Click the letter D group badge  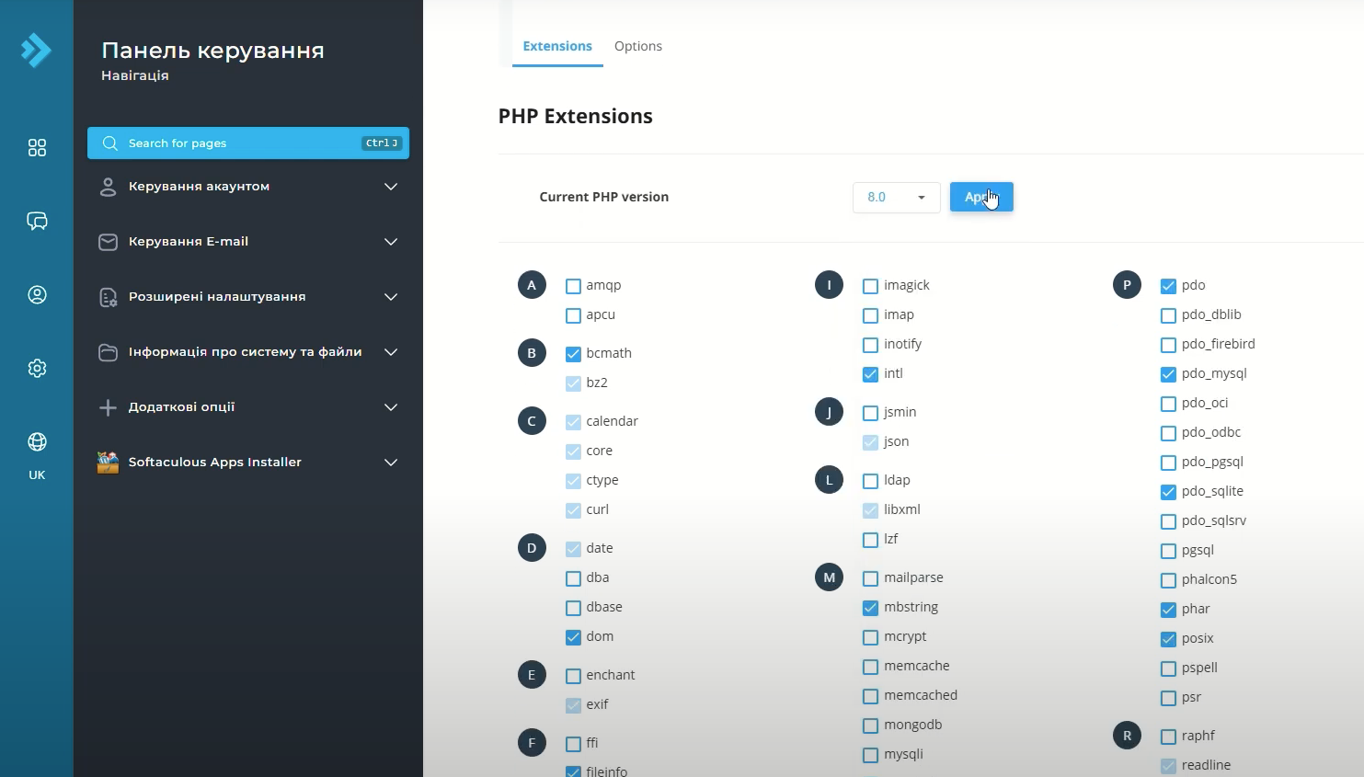(532, 548)
